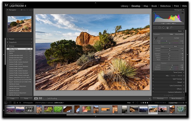Open the Slideshow module
191x121 pixels.
coord(165,6)
